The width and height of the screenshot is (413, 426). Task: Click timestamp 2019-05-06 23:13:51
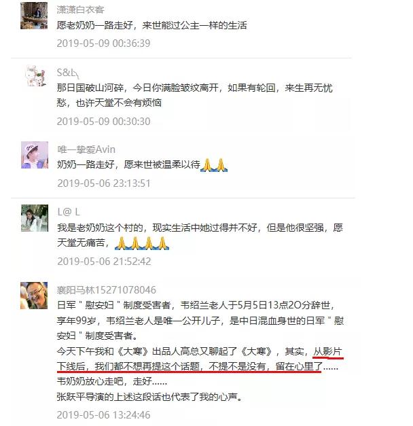point(104,183)
